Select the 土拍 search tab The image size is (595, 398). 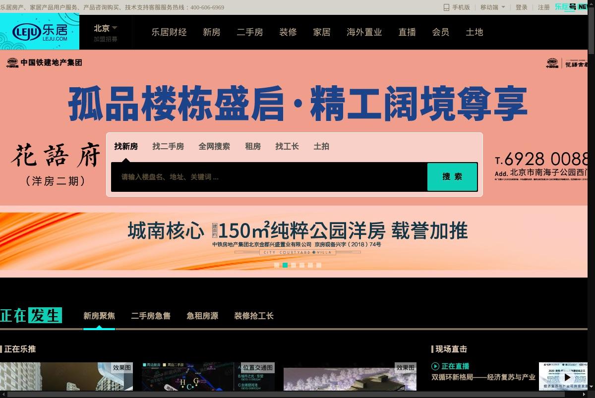click(321, 147)
